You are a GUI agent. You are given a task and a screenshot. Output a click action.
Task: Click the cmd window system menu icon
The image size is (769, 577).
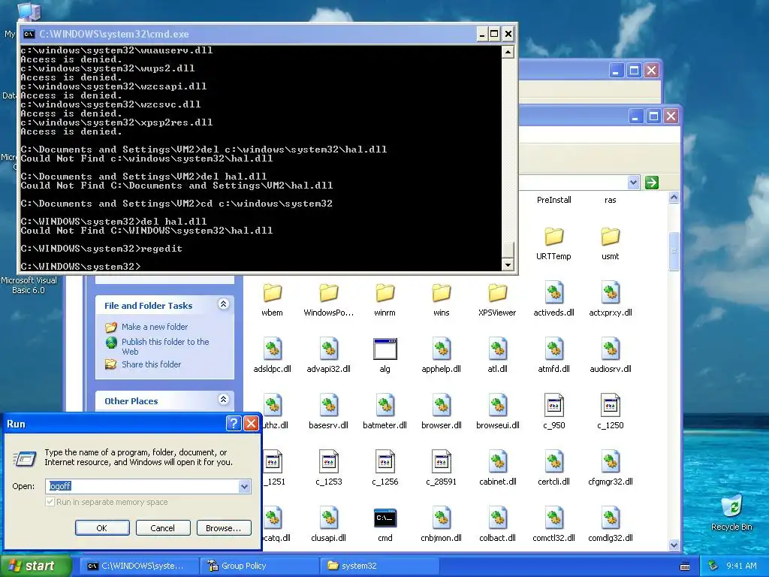tap(29, 34)
